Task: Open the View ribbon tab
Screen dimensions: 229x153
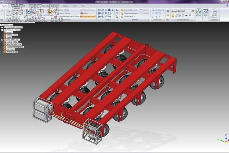Action: (83, 6)
